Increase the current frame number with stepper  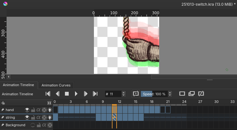point(124,92)
